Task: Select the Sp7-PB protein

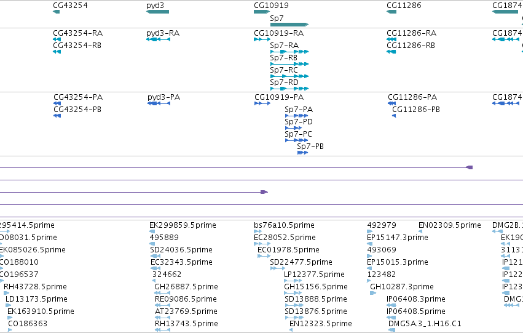Action: (x=310, y=146)
